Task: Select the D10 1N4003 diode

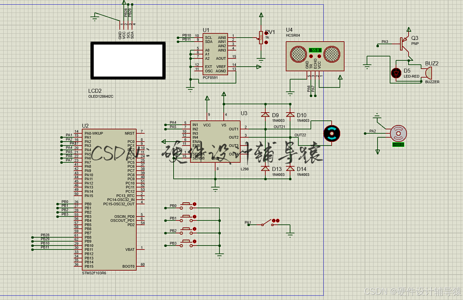Action: (290, 115)
